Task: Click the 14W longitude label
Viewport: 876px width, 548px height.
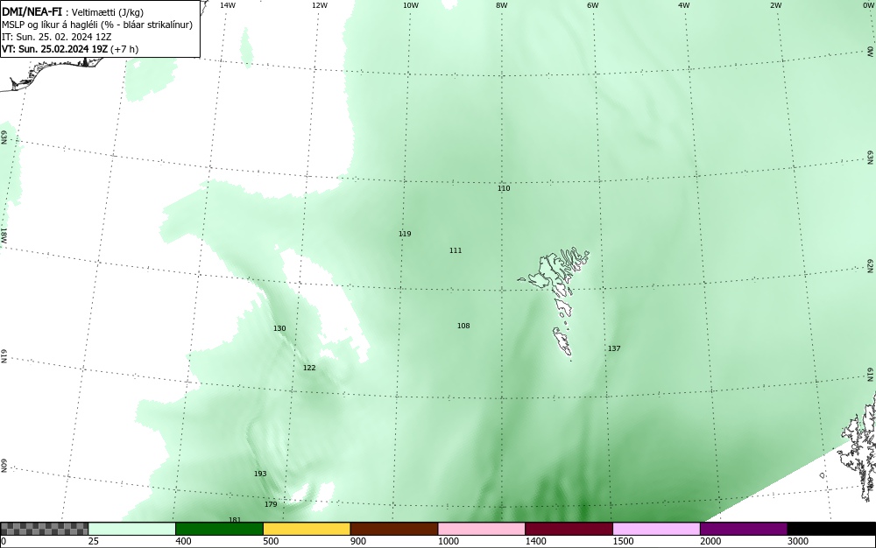Action: point(228,5)
